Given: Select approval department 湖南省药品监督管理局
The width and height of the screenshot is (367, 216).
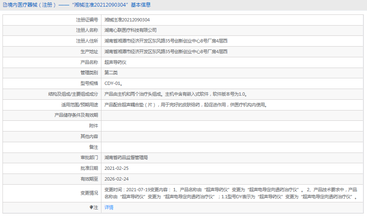Looking at the screenshot, I should (x=126, y=158).
